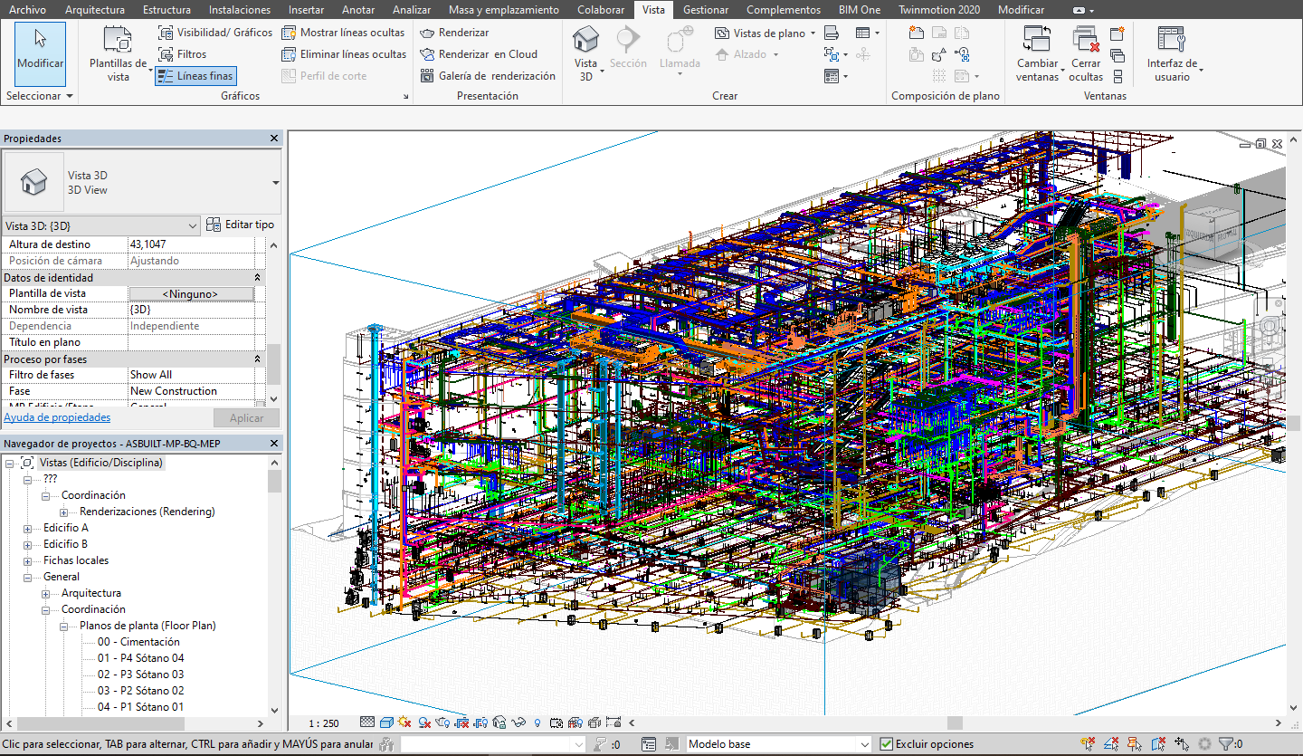This screenshot has height=756, width=1303.
Task: Open the Twinmotion 2020 tab
Action: (x=938, y=10)
